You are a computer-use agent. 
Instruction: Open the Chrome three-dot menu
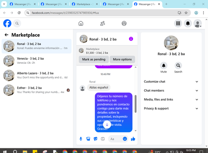pos(203,13)
